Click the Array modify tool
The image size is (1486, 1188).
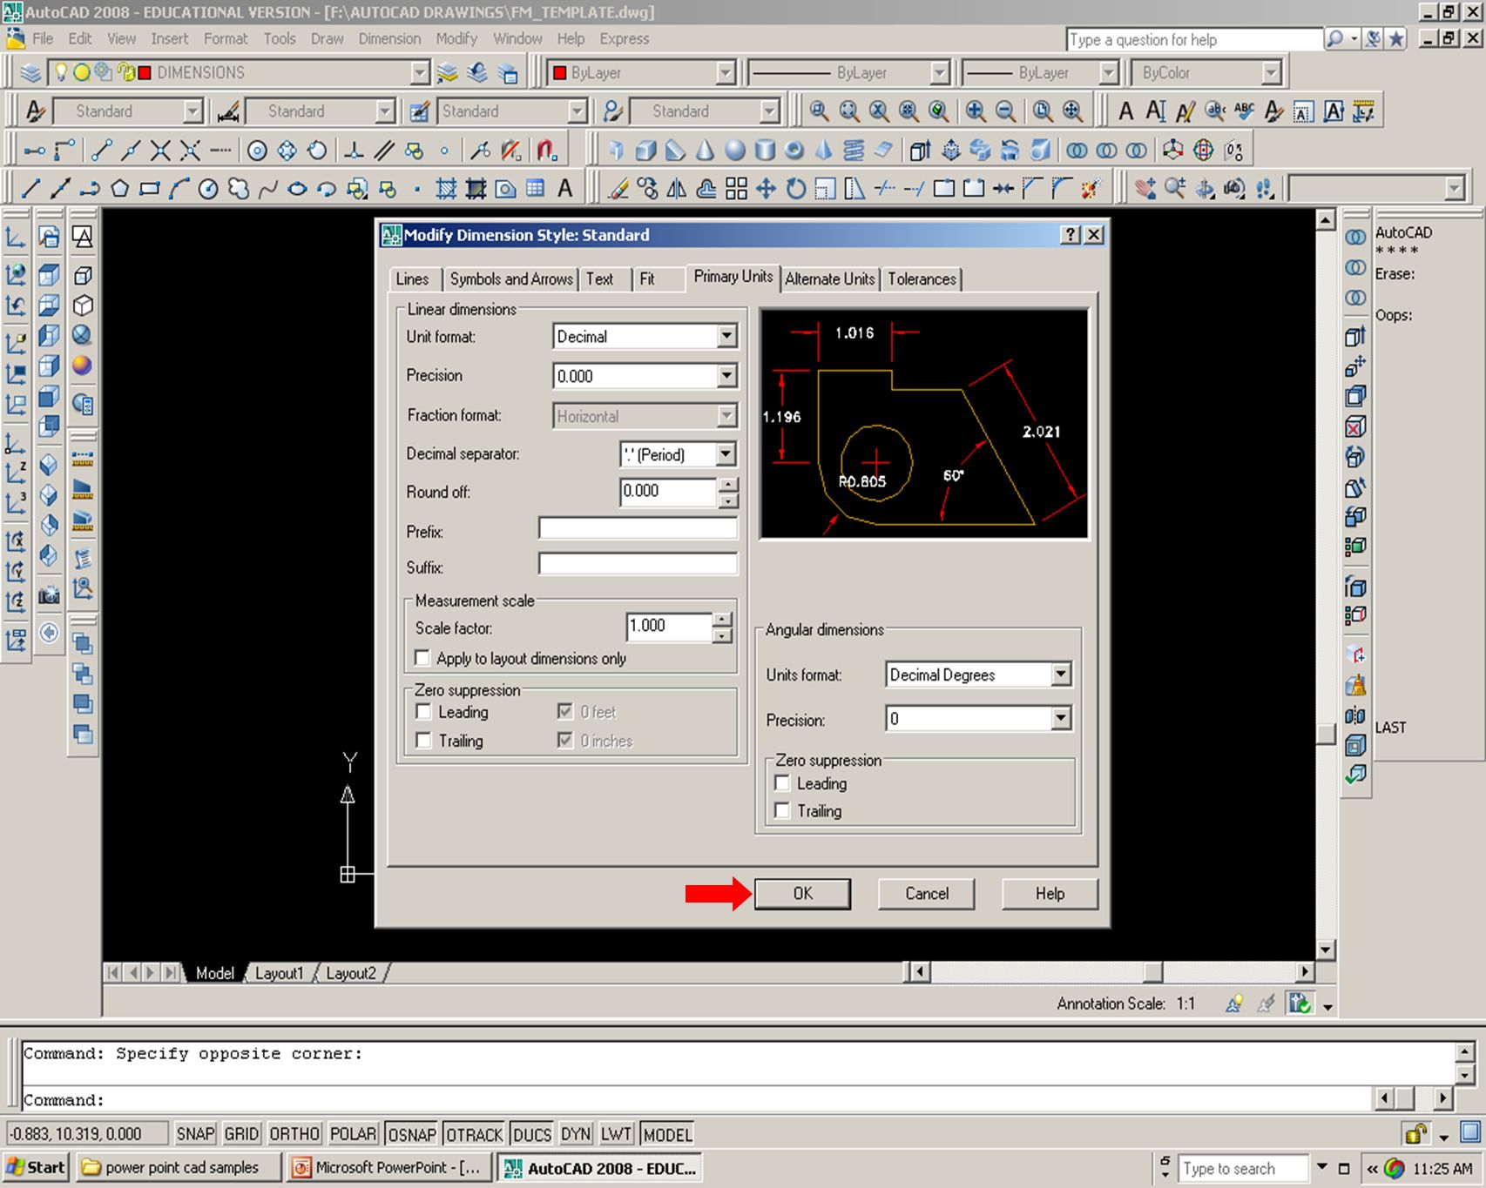coord(736,188)
